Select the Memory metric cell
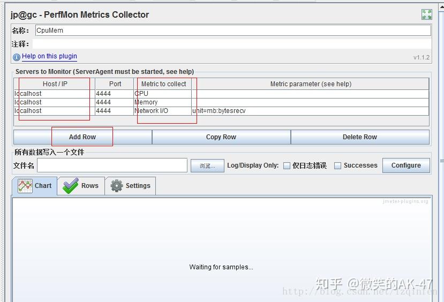Screen dimensions: 444x302 162,102
